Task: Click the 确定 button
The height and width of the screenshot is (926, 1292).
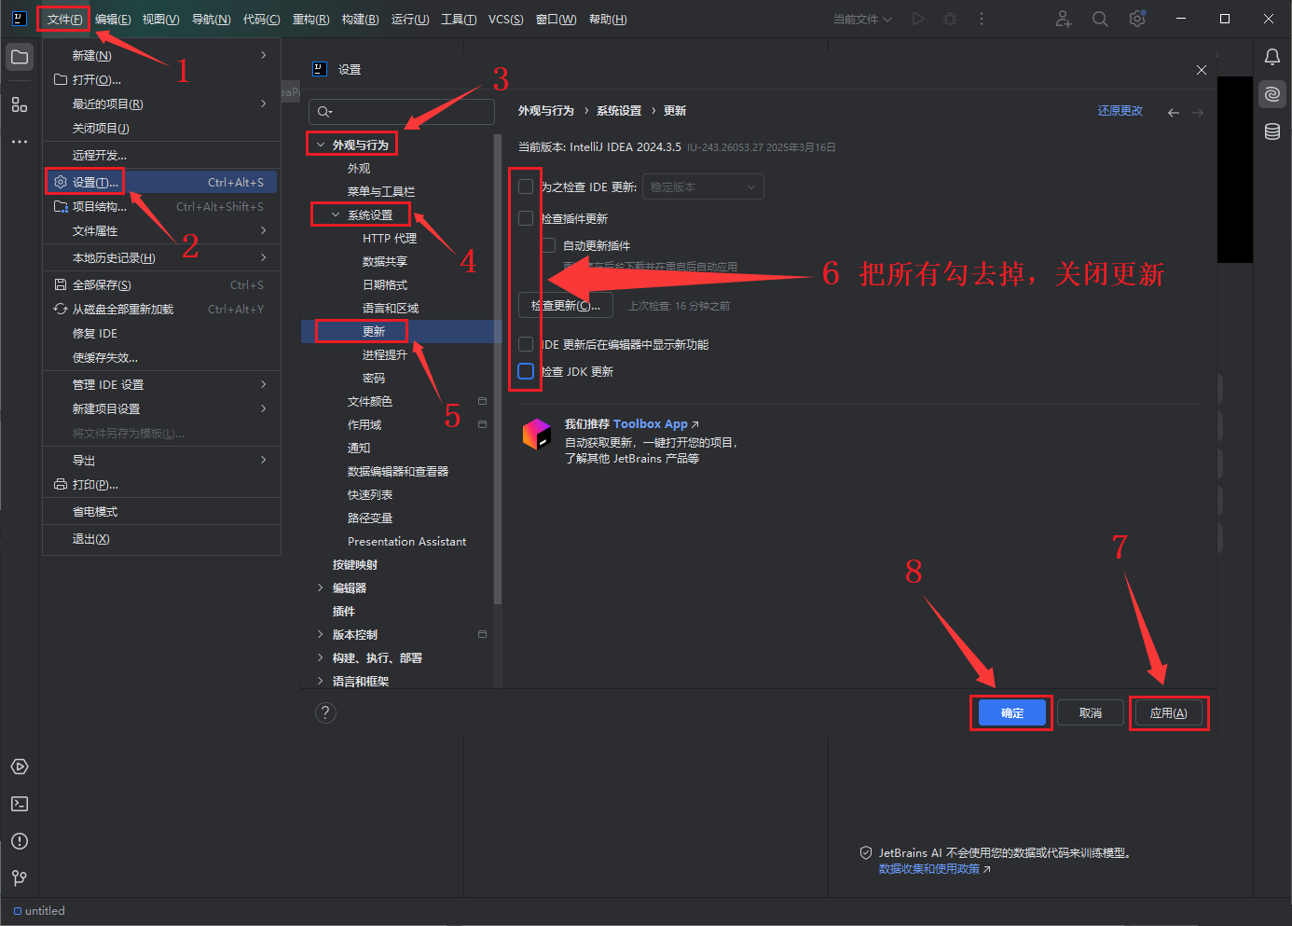Action: tap(1012, 712)
